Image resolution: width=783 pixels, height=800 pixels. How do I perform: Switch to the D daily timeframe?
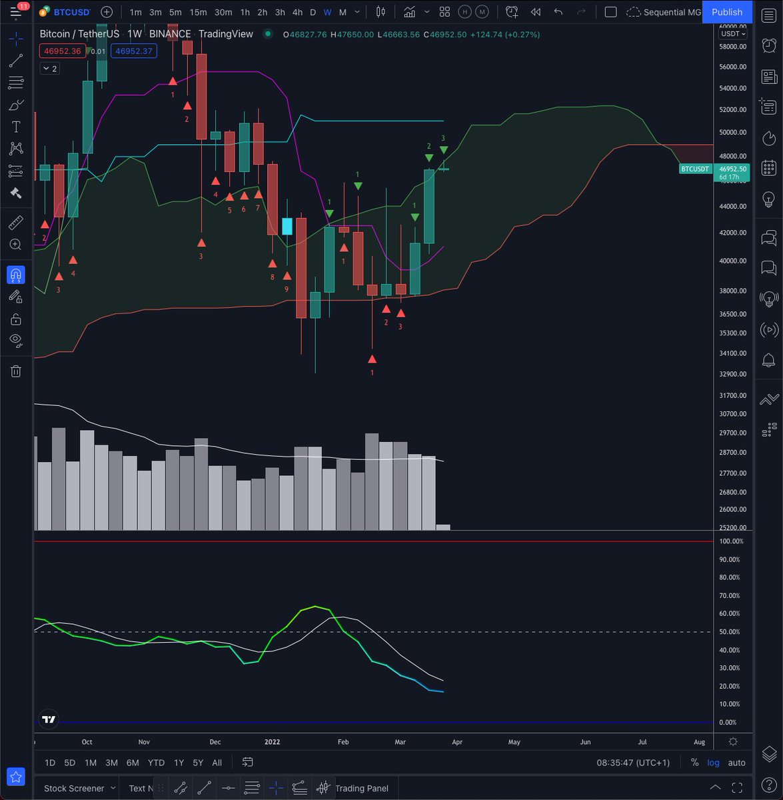[x=313, y=12]
